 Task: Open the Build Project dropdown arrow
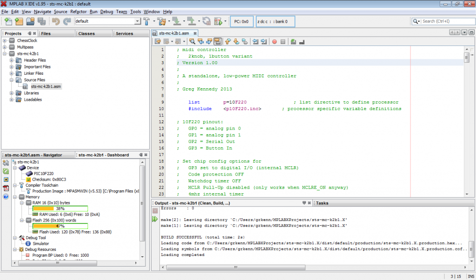coord(154,21)
